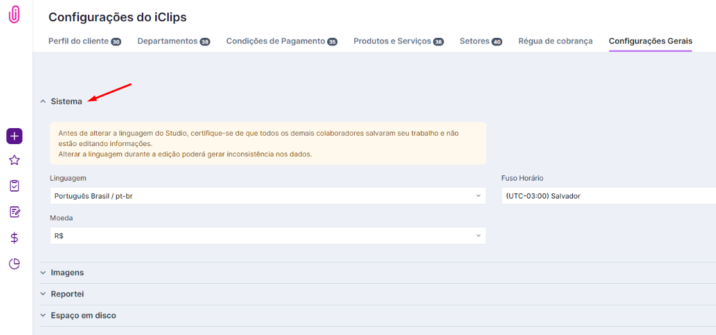716x335 pixels.
Task: Open the financial dollar sign icon
Action: 14,238
